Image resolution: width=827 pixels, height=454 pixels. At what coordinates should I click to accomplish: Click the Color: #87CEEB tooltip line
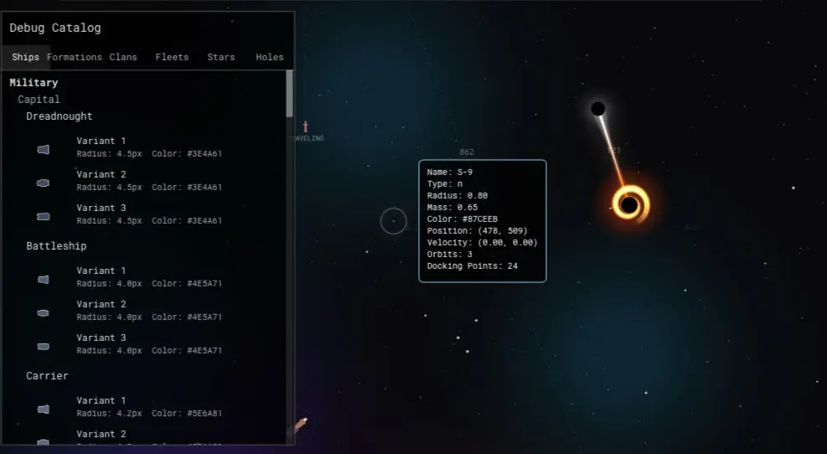click(x=463, y=219)
